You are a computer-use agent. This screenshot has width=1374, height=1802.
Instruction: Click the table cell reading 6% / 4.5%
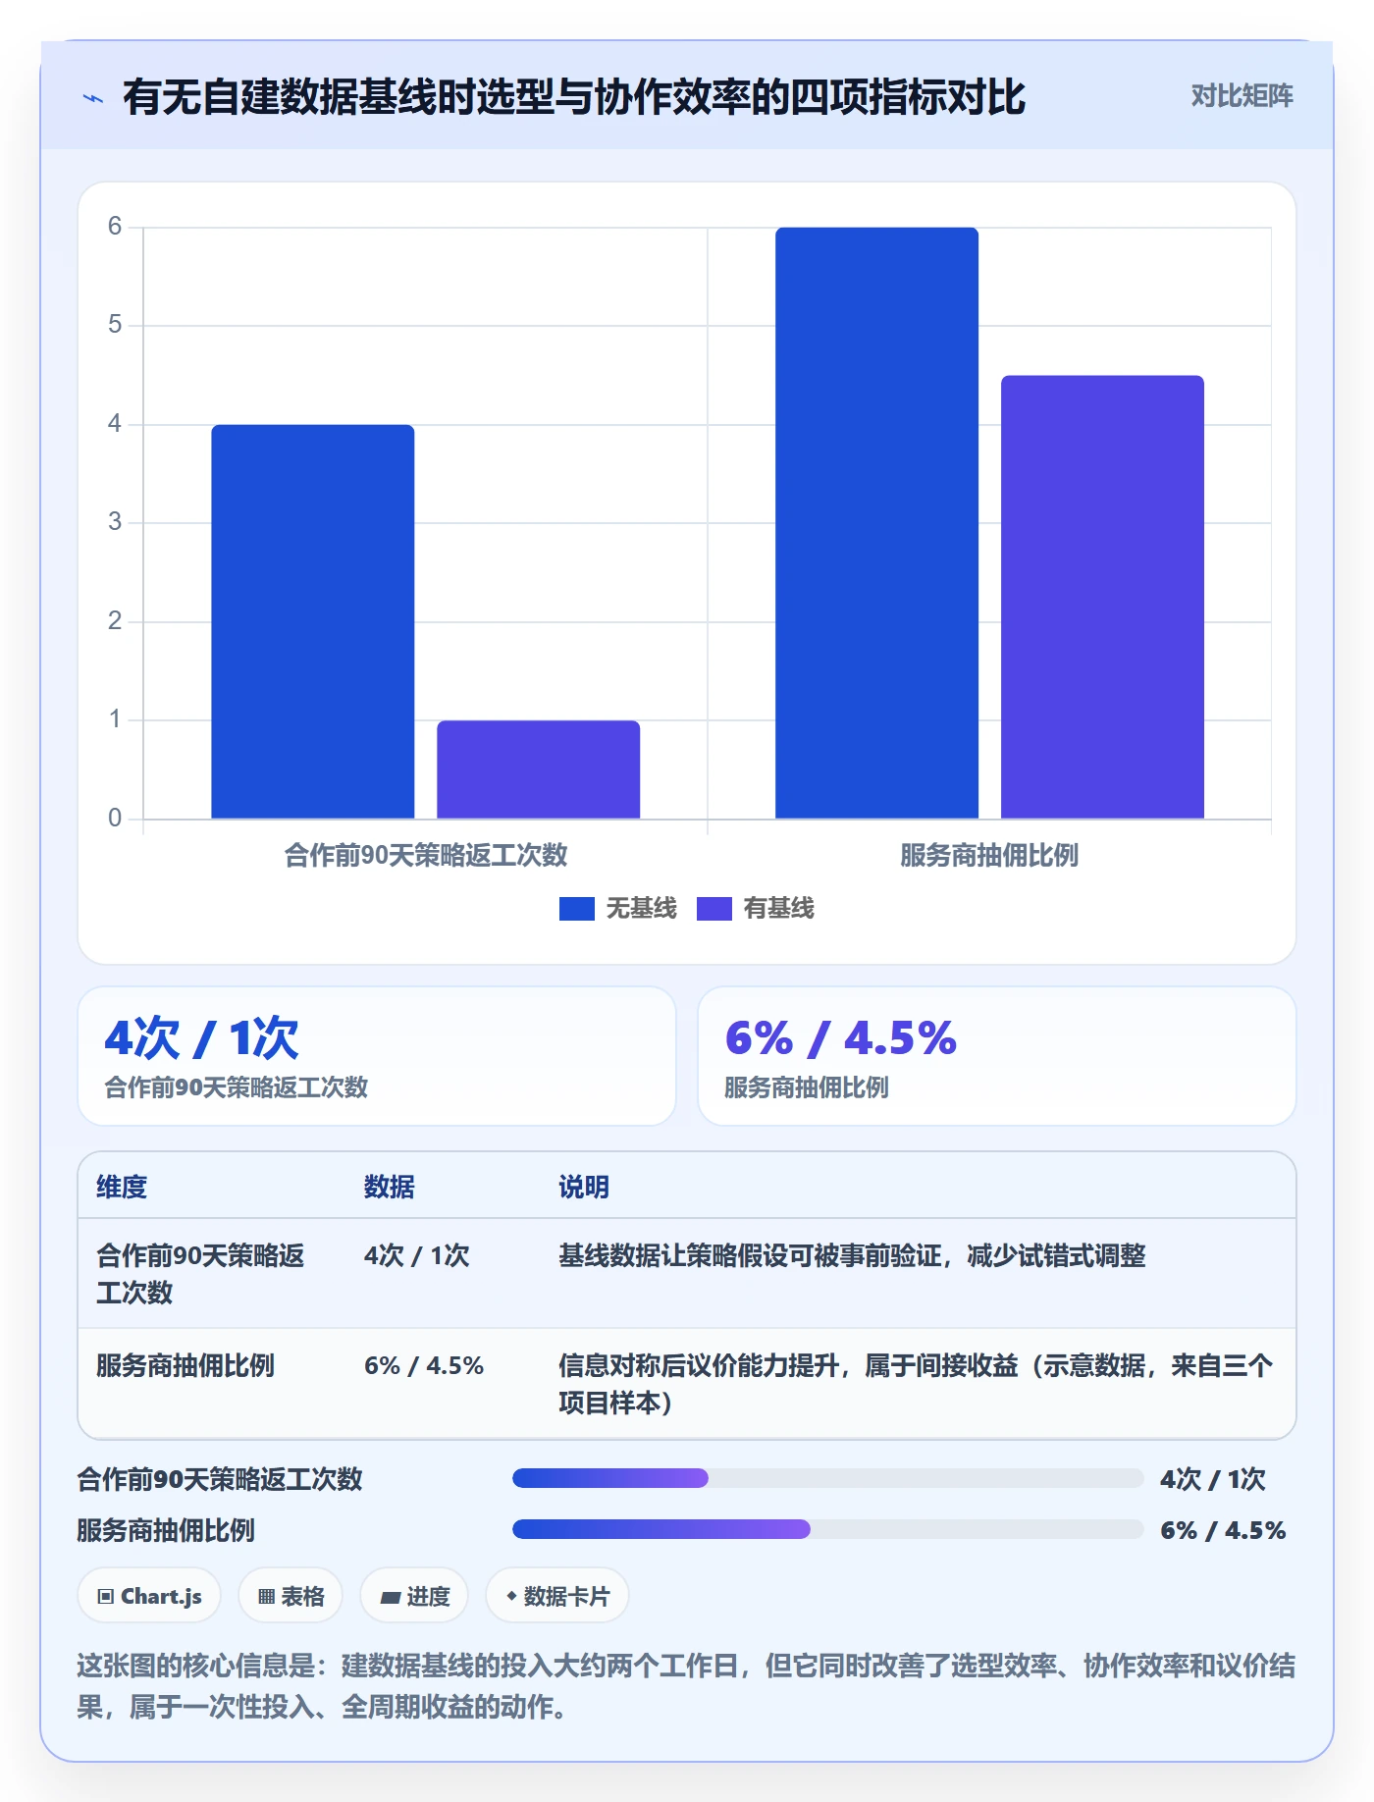tap(424, 1365)
